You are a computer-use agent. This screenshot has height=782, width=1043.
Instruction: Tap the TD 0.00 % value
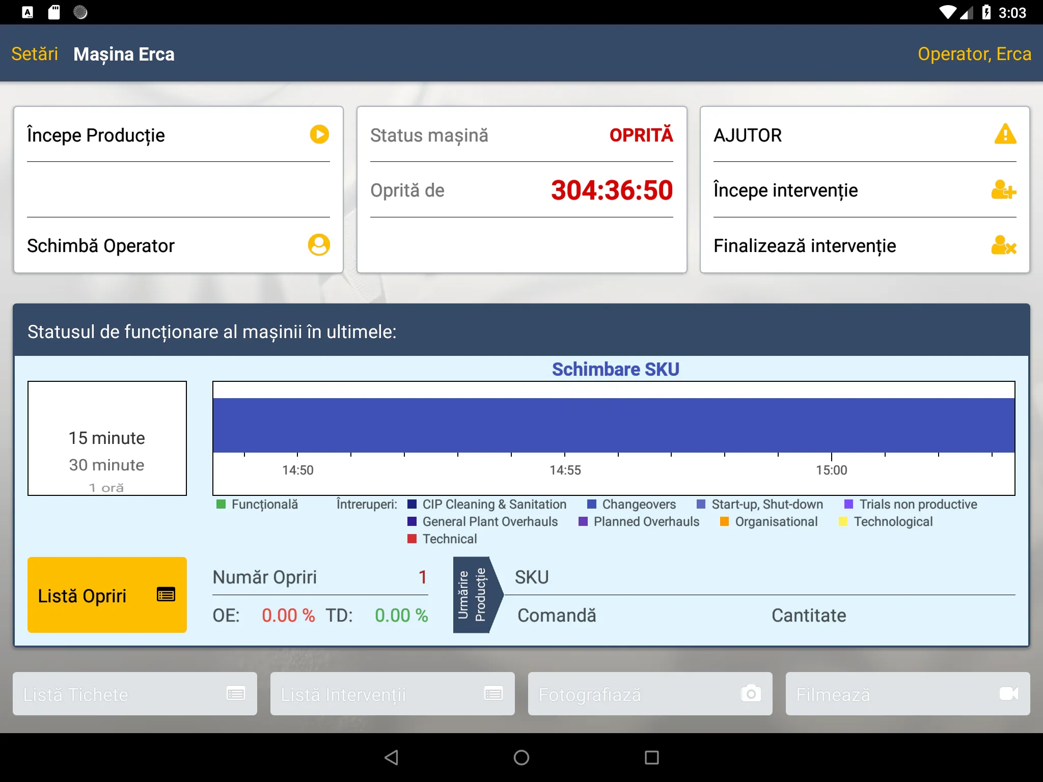401,616
